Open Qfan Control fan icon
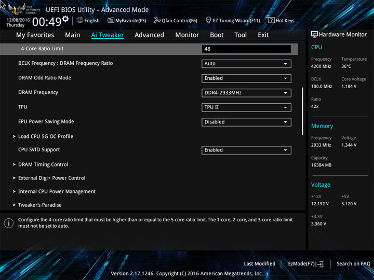374x280 pixels. [x=157, y=20]
